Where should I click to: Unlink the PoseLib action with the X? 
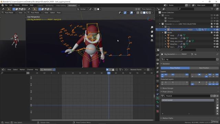pyautogui.click(x=217, y=96)
